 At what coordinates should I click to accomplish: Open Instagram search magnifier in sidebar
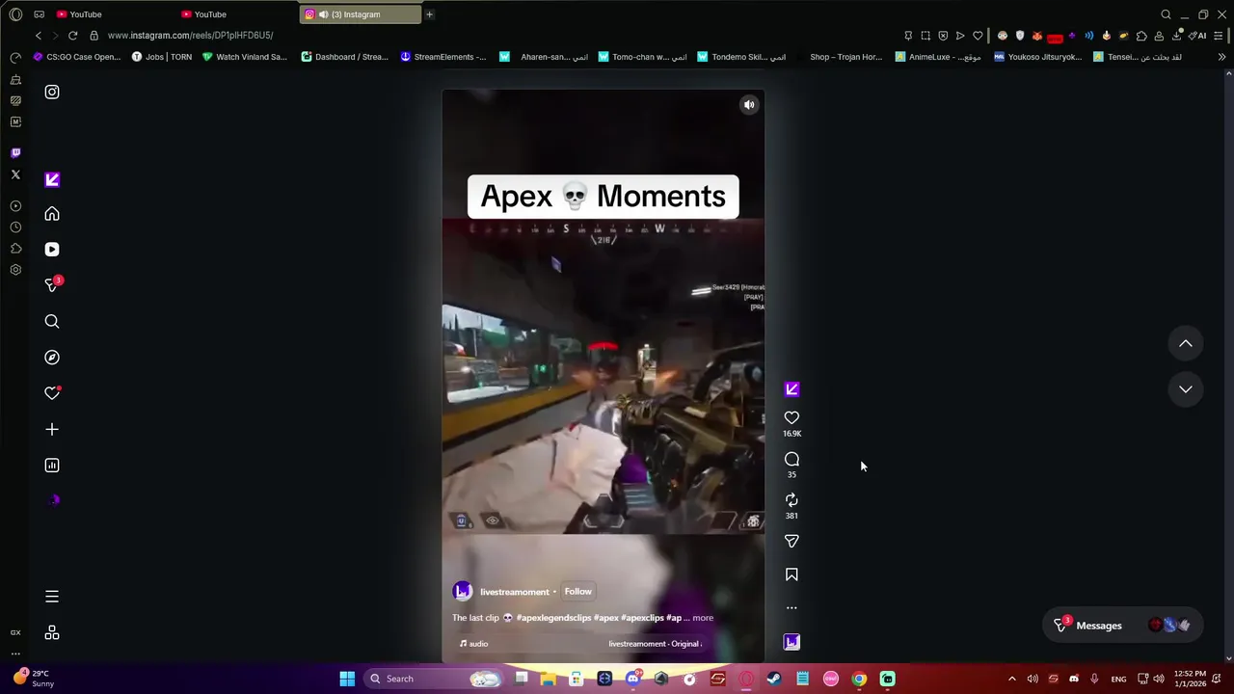click(x=52, y=322)
